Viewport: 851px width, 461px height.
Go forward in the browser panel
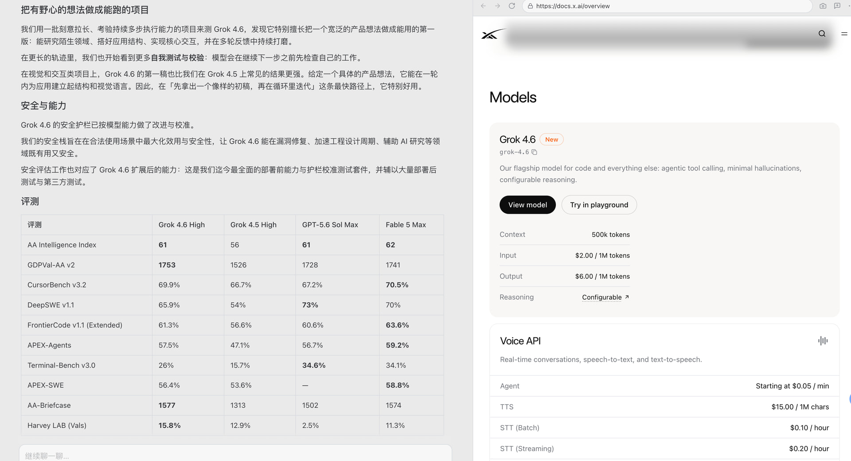[x=497, y=6]
